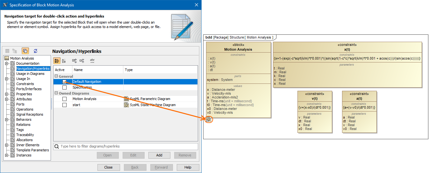The image size is (429, 173).
Task: Click the search magnifier icon in filter box
Action: click(x=57, y=146)
